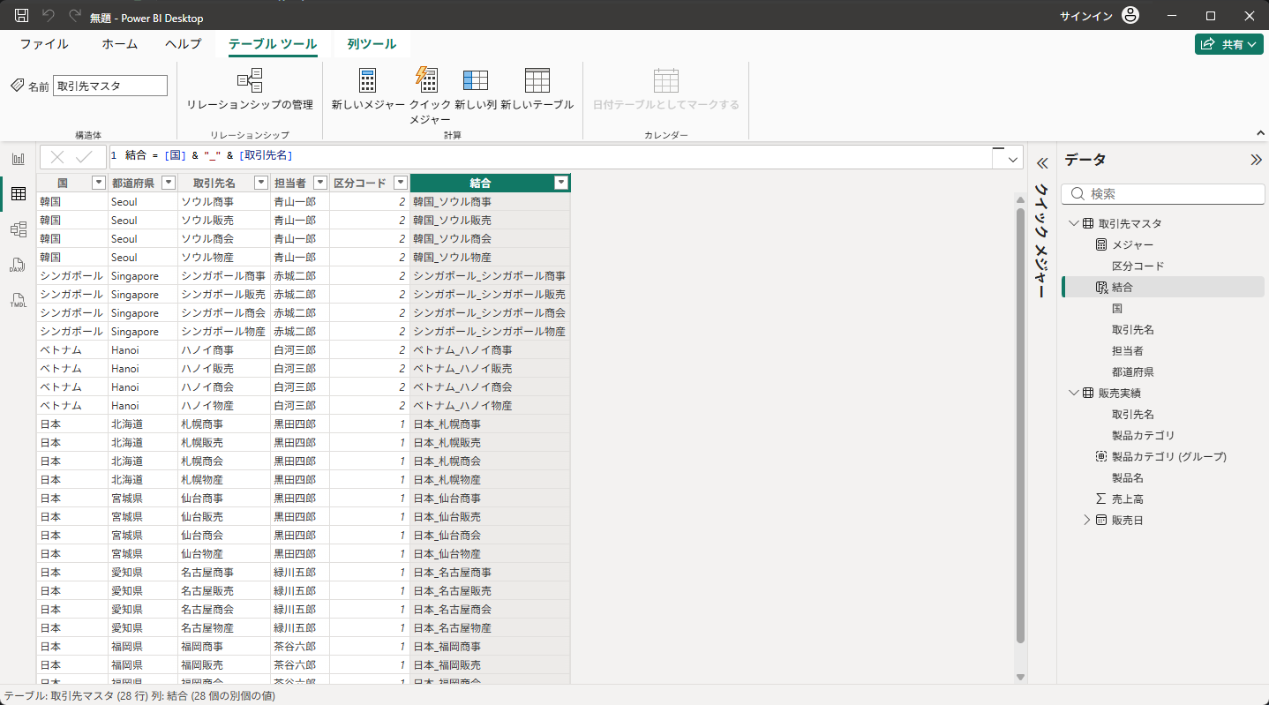Switch to ホーム ribbon tab
This screenshot has height=705, width=1269.
[119, 44]
